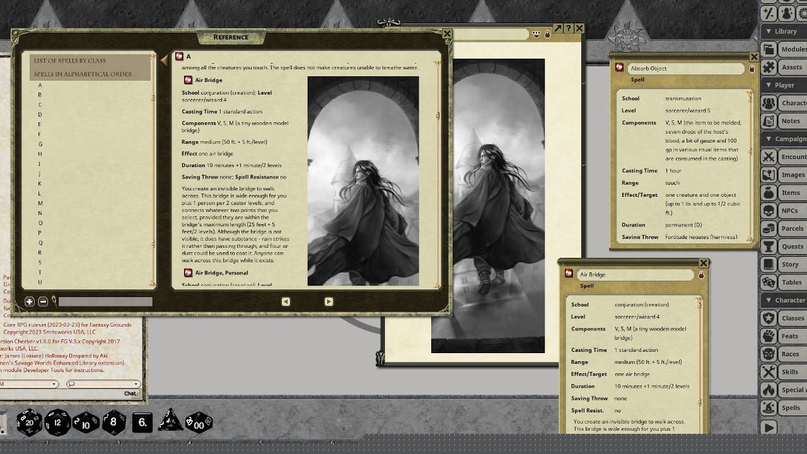Viewport: 807px width, 454px height.
Task: Jump to letter F in spell index
Action: click(40, 134)
